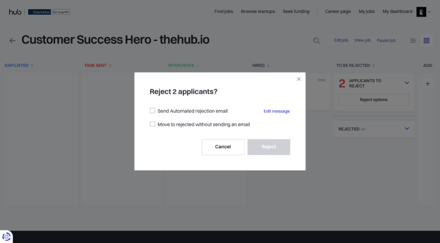Screen dimensions: 440x243
Task: Expand the Rejected section chevron
Action: click(x=407, y=129)
